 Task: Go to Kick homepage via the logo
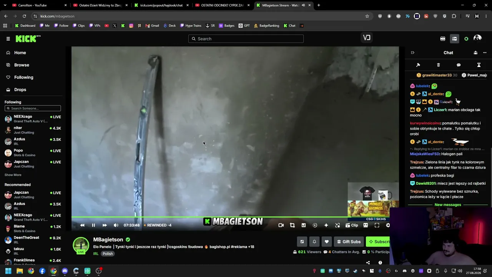pos(28,38)
